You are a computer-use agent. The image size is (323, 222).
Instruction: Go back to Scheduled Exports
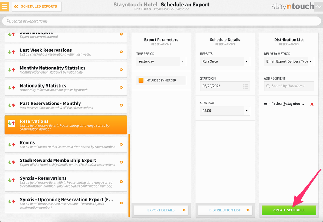(x=37, y=6)
